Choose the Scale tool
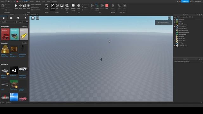Image resolution: width=203 pixels, height=114 pixels. (24, 6)
